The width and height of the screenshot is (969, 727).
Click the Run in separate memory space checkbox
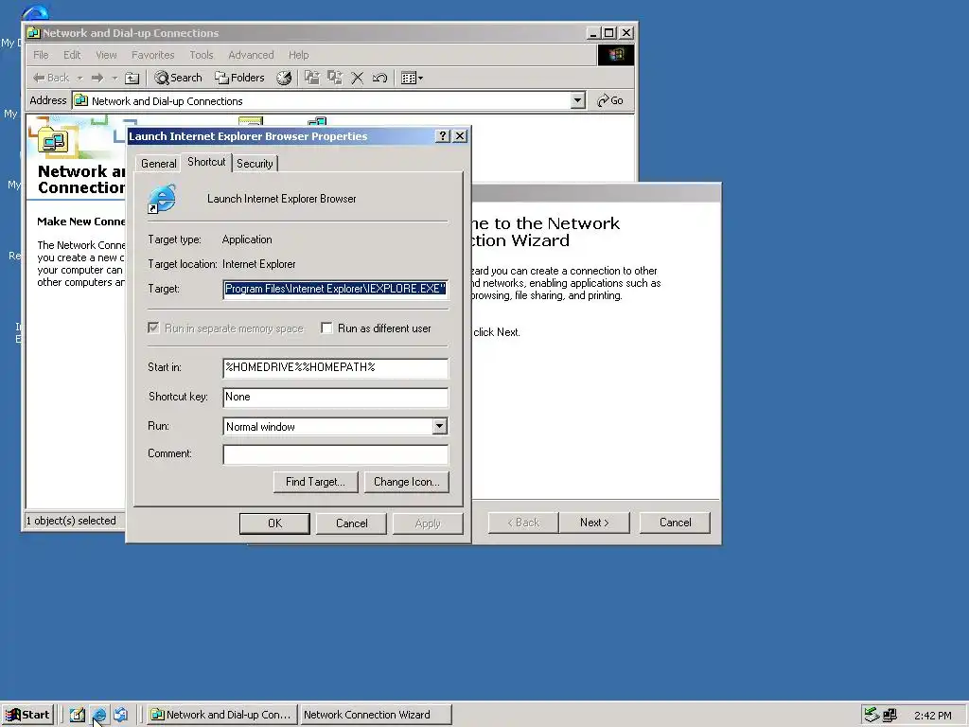click(x=153, y=328)
